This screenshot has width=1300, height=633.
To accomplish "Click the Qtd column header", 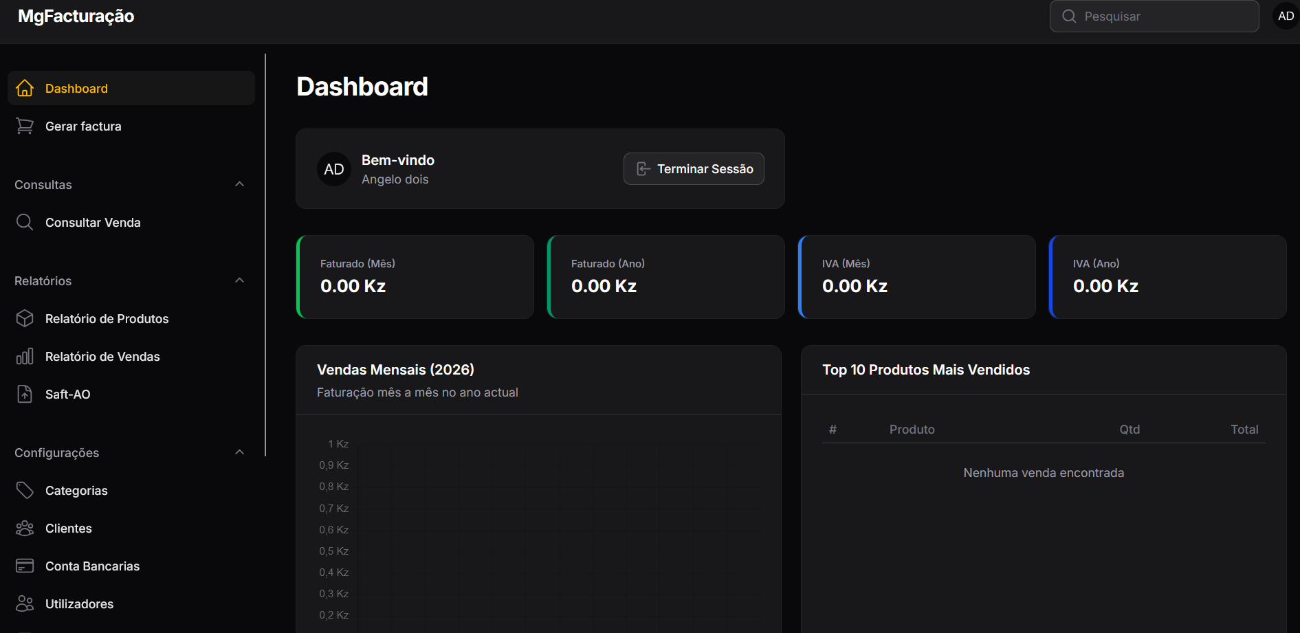I will 1130,430.
